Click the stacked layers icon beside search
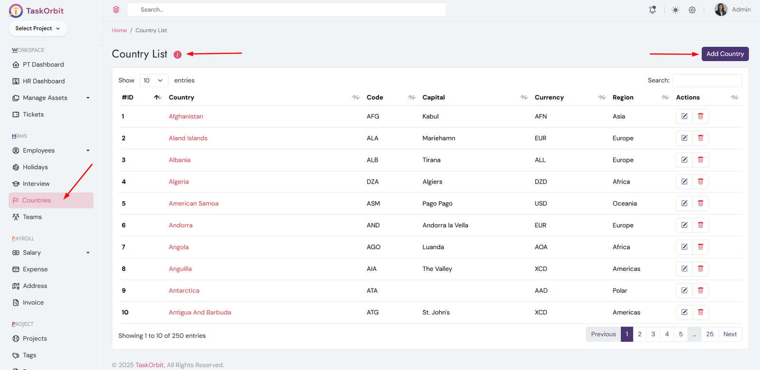Viewport: 760px width, 370px height. 116,9
